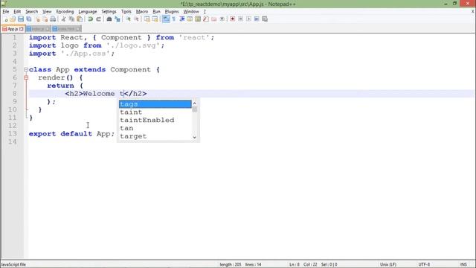Collapse the class App fold marker on line 5
Image resolution: width=476 pixels, height=268 pixels.
click(x=26, y=69)
